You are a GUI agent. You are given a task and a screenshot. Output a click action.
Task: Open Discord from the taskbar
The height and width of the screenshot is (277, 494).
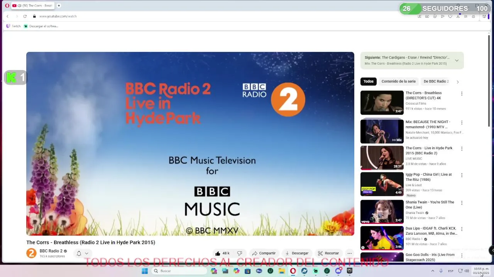point(338,271)
